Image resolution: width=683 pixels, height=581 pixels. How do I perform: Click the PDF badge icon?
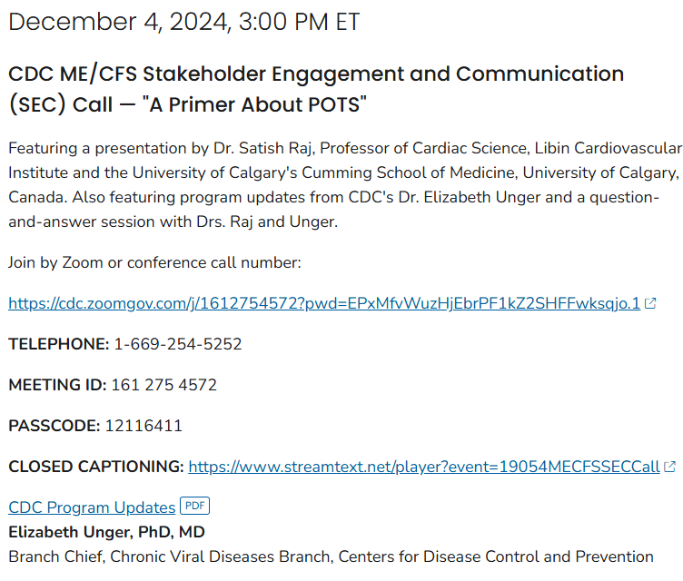click(x=194, y=506)
